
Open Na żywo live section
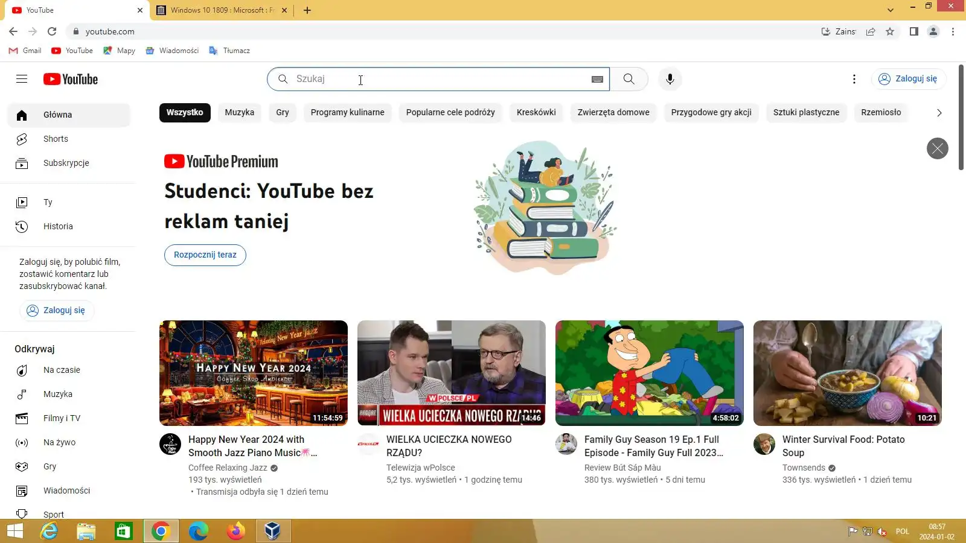click(69, 442)
